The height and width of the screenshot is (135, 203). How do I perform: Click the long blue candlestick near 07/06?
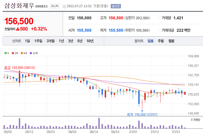tap(139, 97)
